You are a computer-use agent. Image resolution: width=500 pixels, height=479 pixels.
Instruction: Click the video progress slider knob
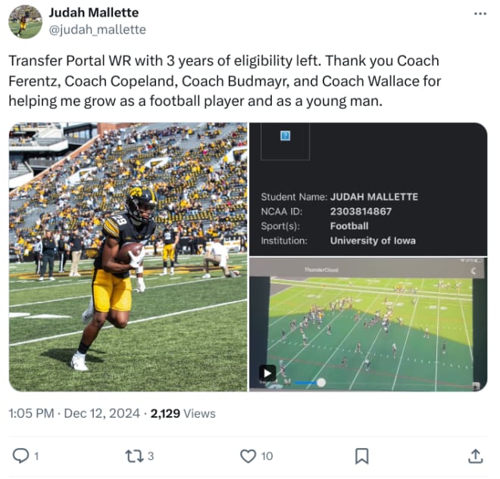tap(321, 382)
